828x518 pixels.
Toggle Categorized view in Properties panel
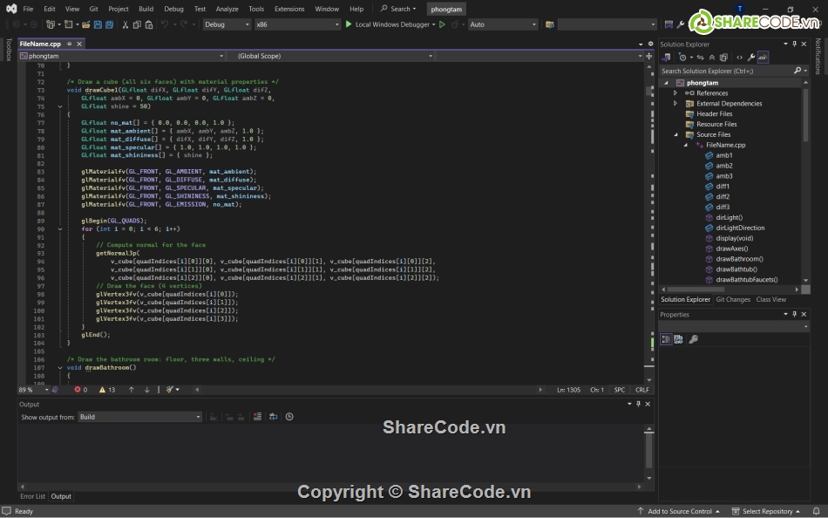[667, 339]
